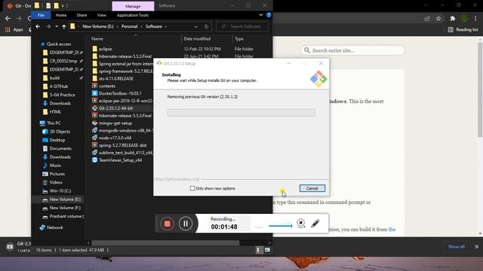Viewport: 483px width, 271px height.
Task: Tick 'Only show new options' checkbox
Action: point(192,188)
